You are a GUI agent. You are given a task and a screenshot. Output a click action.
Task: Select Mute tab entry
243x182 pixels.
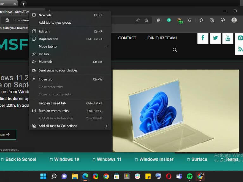[x=70, y=62]
